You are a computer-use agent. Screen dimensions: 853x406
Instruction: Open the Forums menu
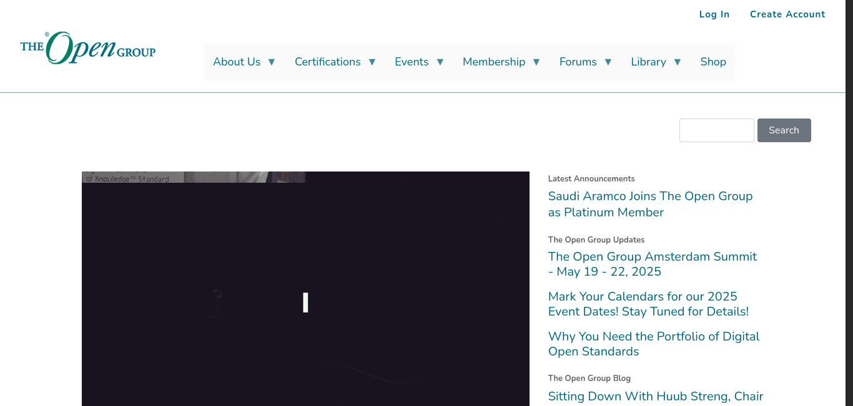[x=578, y=62]
